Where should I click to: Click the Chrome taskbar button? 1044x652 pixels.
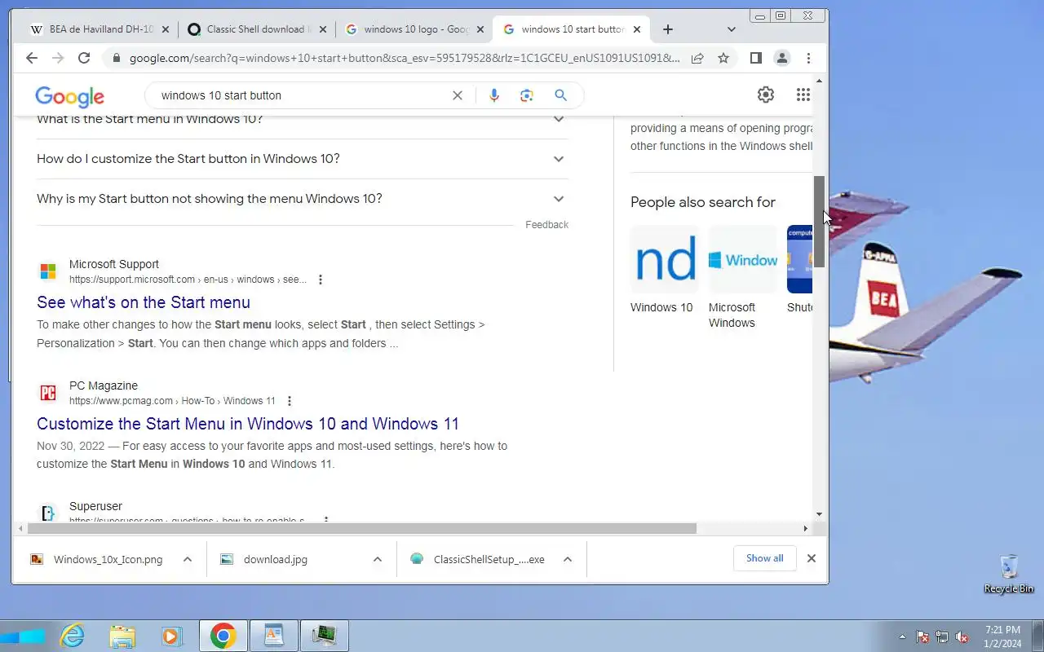pyautogui.click(x=223, y=636)
